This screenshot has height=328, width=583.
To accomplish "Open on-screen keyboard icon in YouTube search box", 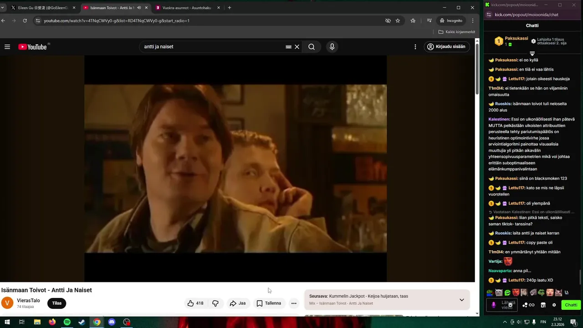I will tap(288, 46).
